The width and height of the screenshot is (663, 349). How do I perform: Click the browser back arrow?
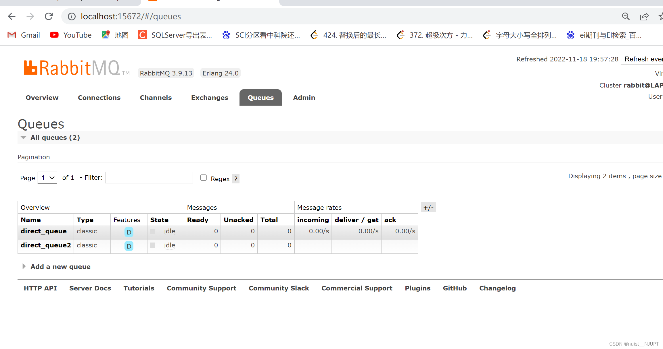click(x=12, y=16)
